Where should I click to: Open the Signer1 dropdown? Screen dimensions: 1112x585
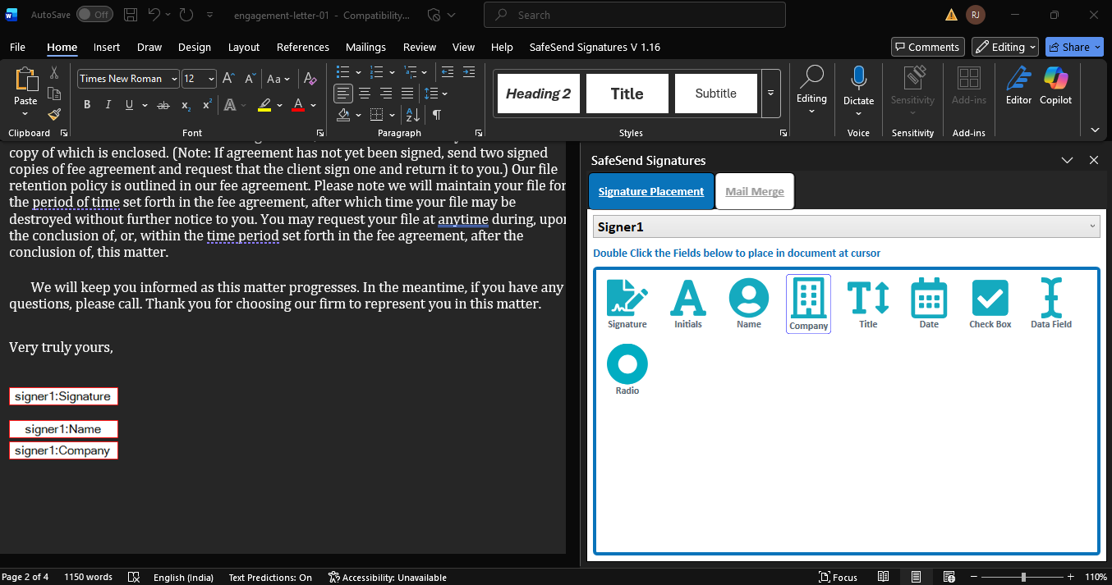(x=846, y=226)
